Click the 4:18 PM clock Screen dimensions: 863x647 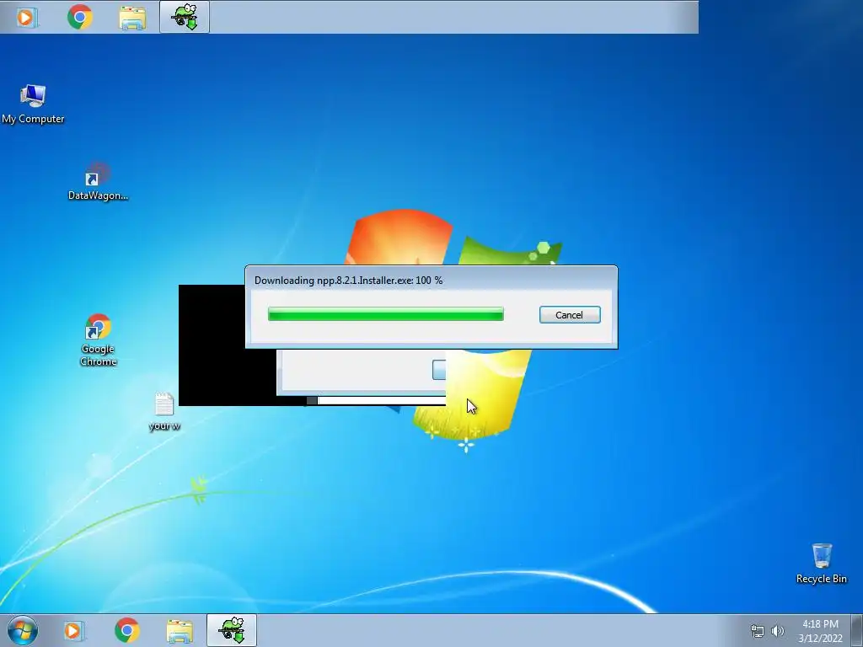[x=820, y=624]
